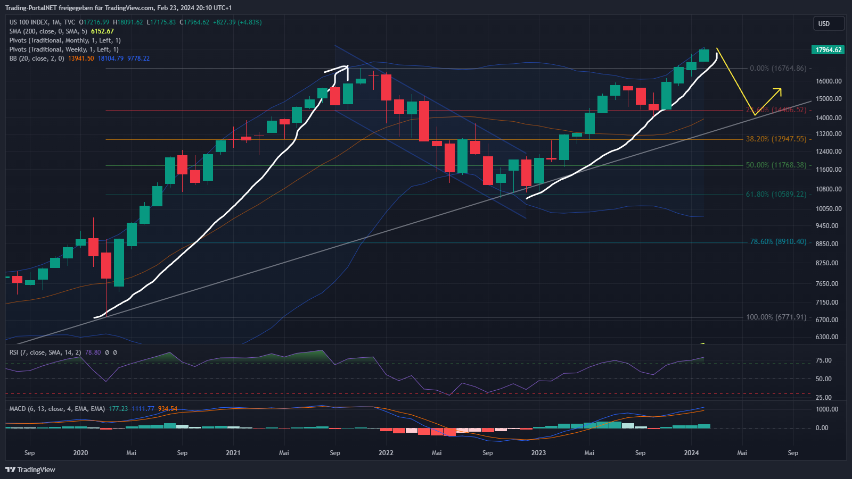Viewport: 852px width, 479px height.
Task: Open the USD currency selector
Action: coord(828,23)
